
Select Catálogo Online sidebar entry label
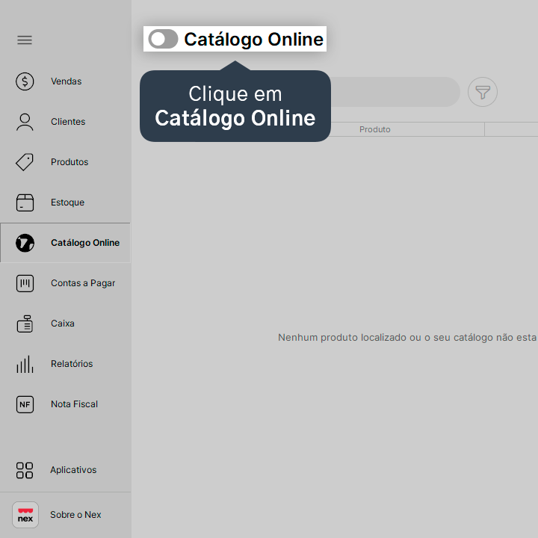(x=85, y=243)
